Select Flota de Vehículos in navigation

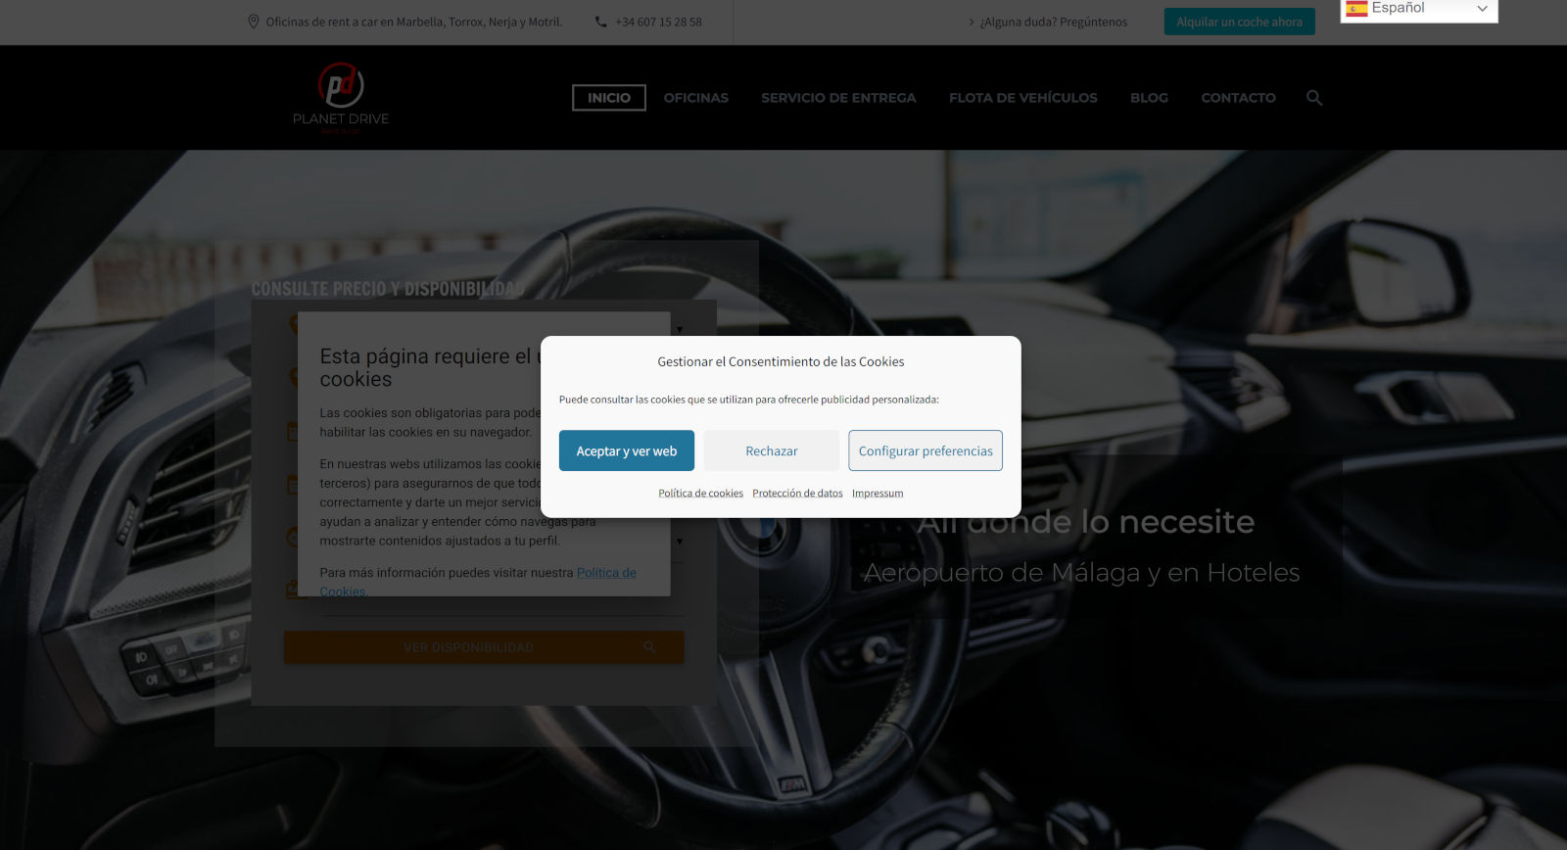click(x=1022, y=98)
